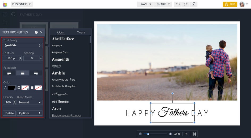Click the text color A icon
The height and width of the screenshot is (138, 251).
(x=5, y=88)
